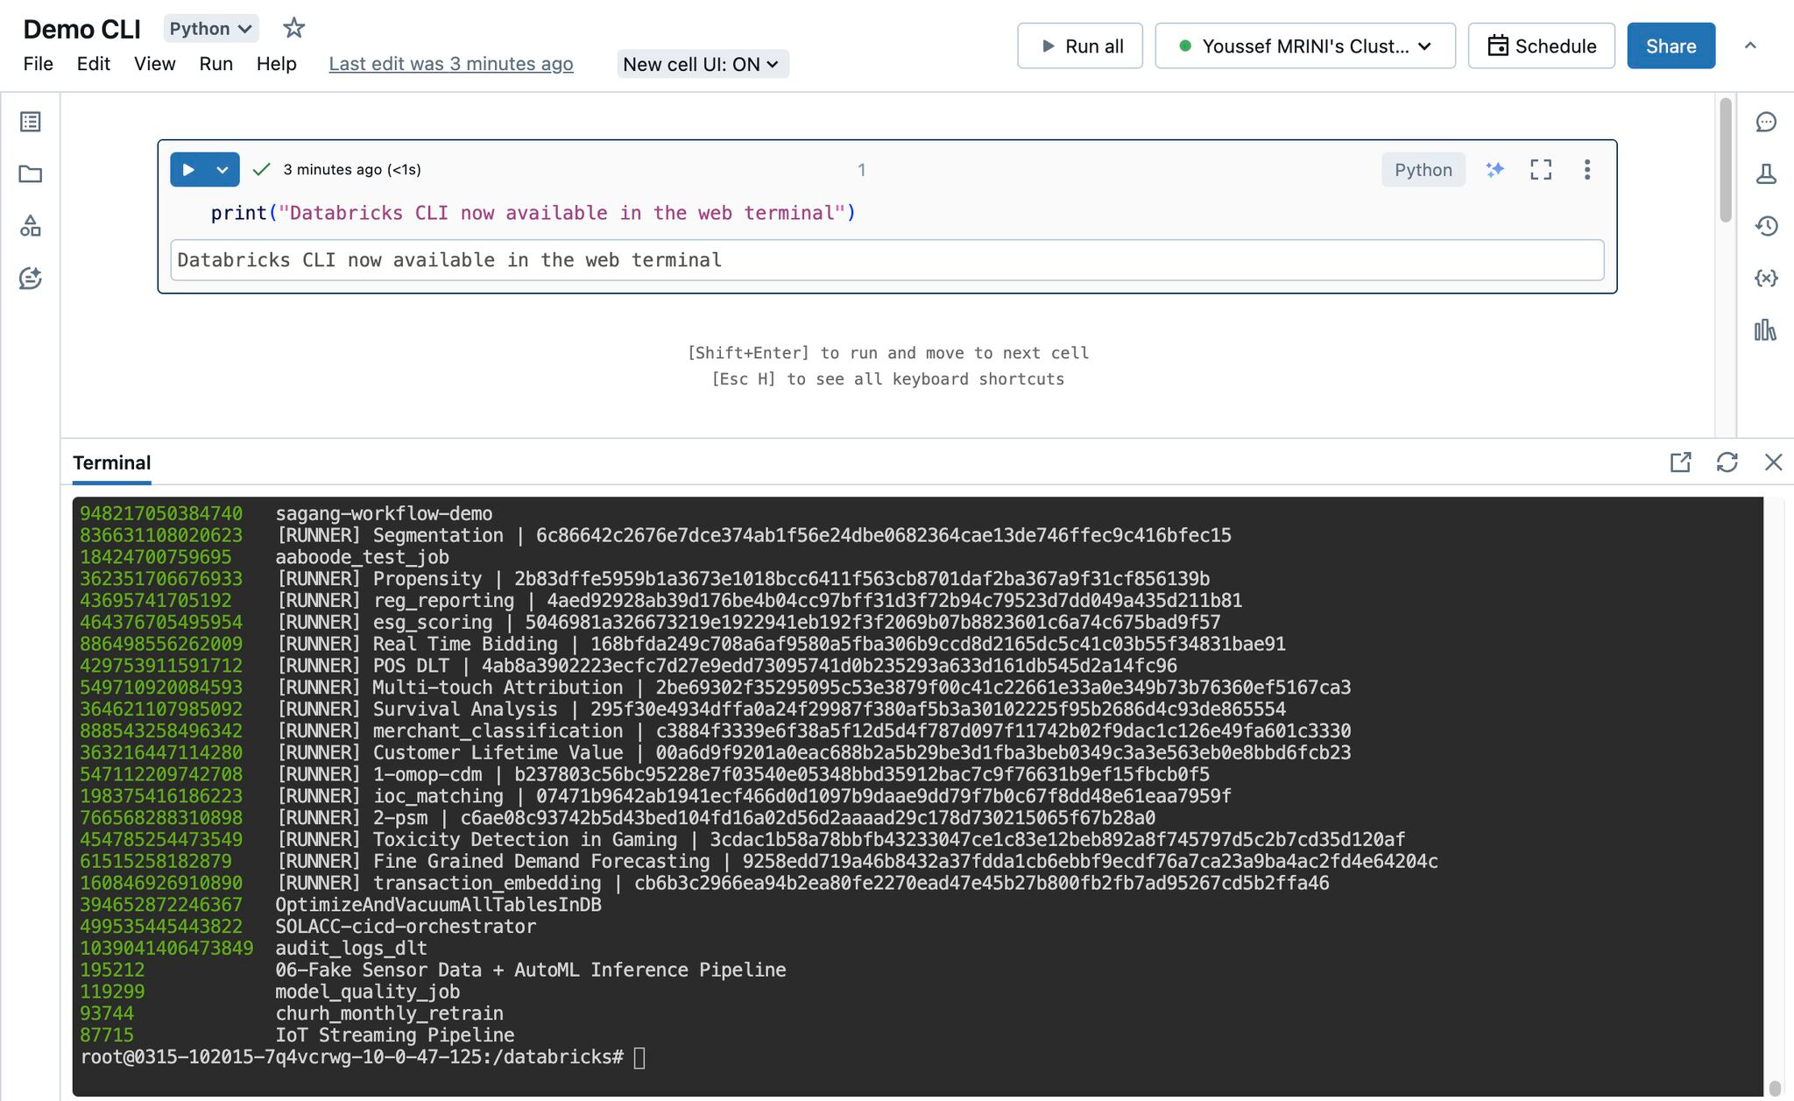The width and height of the screenshot is (1794, 1101).
Task: Select the Terminal tab
Action: click(111, 462)
